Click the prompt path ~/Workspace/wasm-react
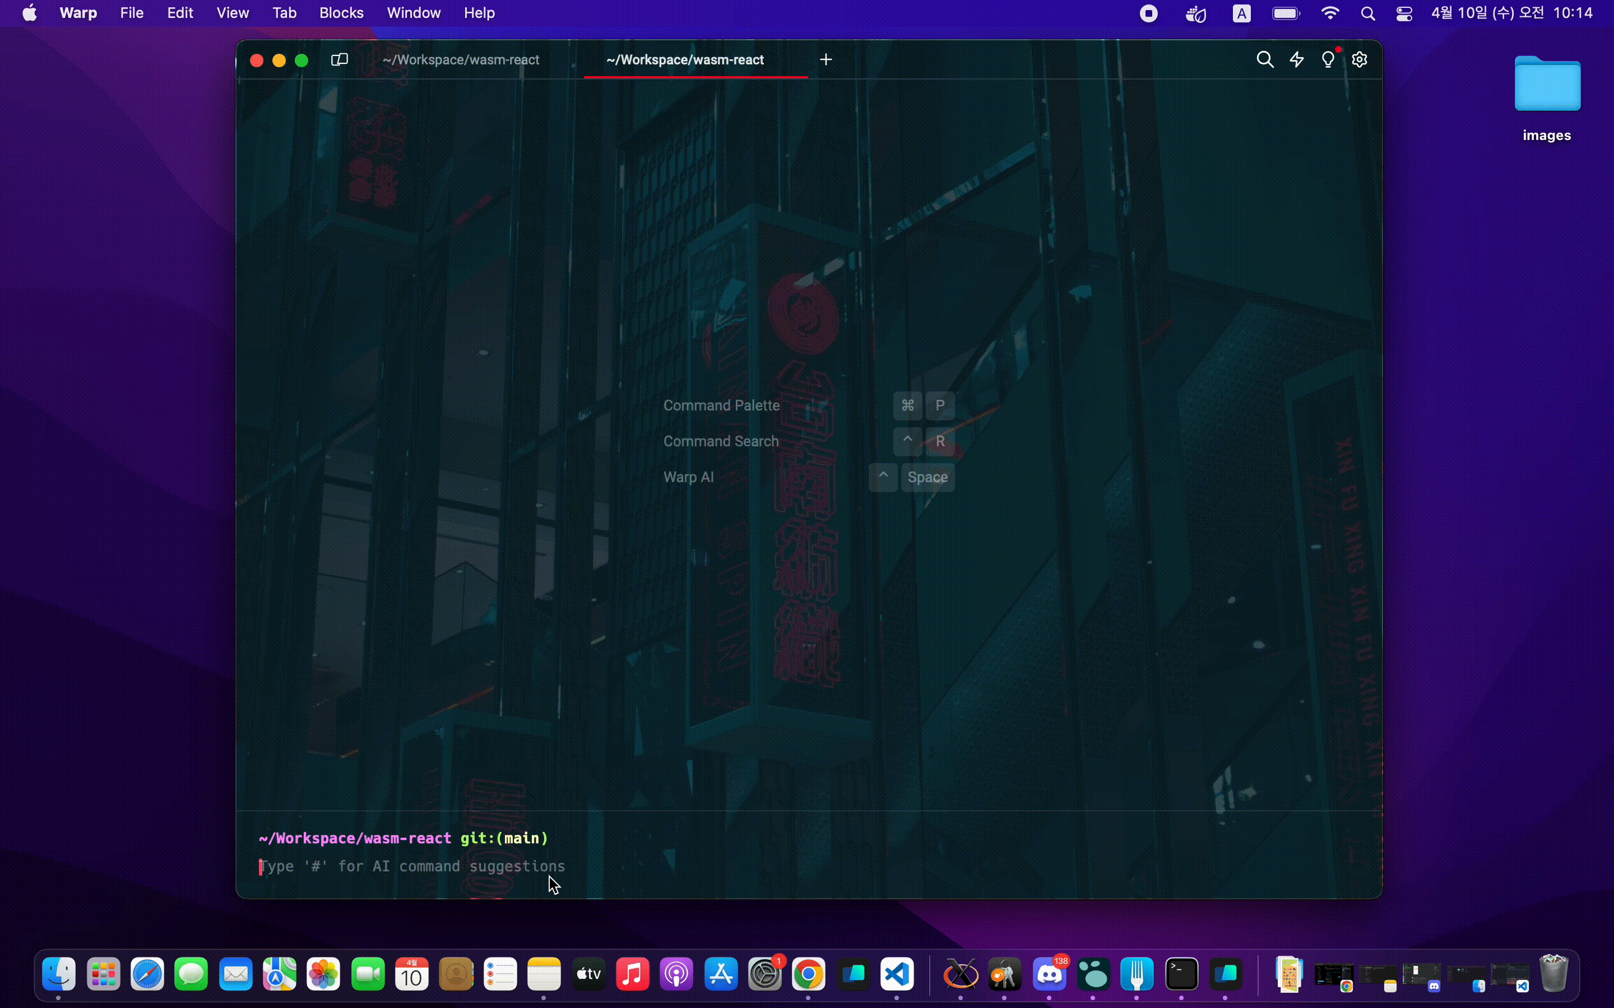1614x1008 pixels. coord(355,838)
